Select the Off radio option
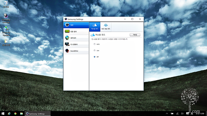The image size is (207, 116). tap(95, 57)
